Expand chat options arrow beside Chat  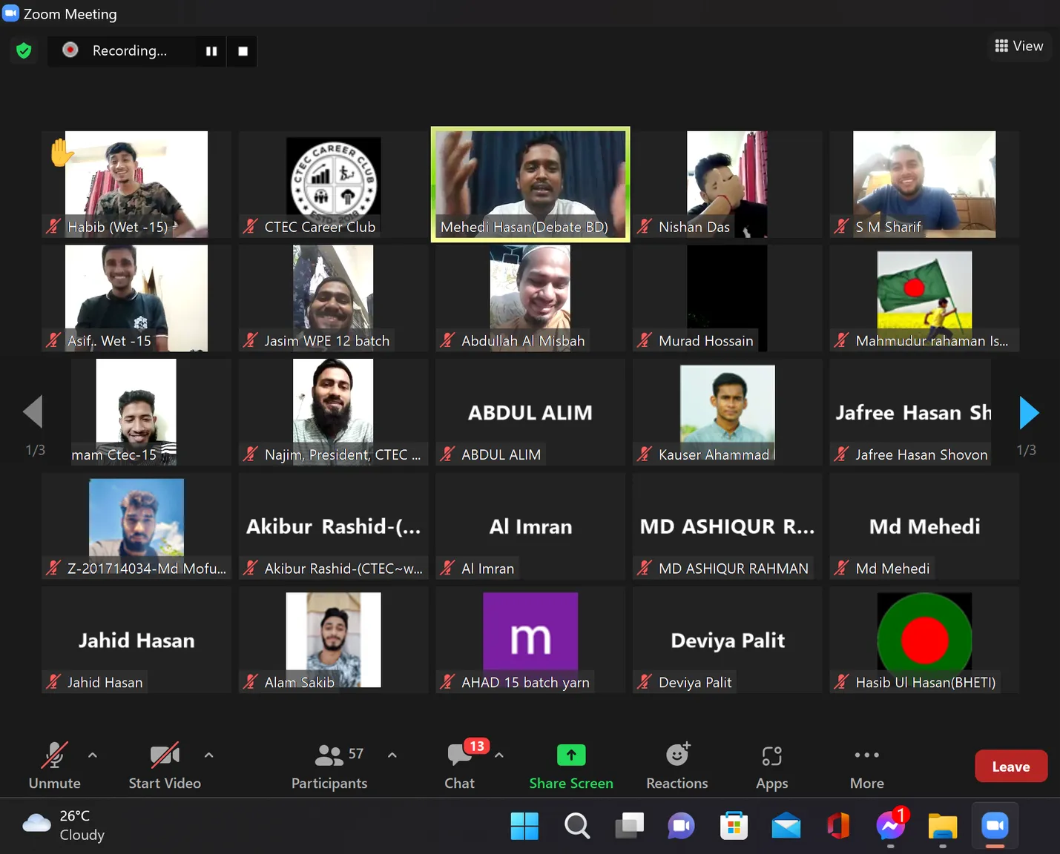[499, 755]
